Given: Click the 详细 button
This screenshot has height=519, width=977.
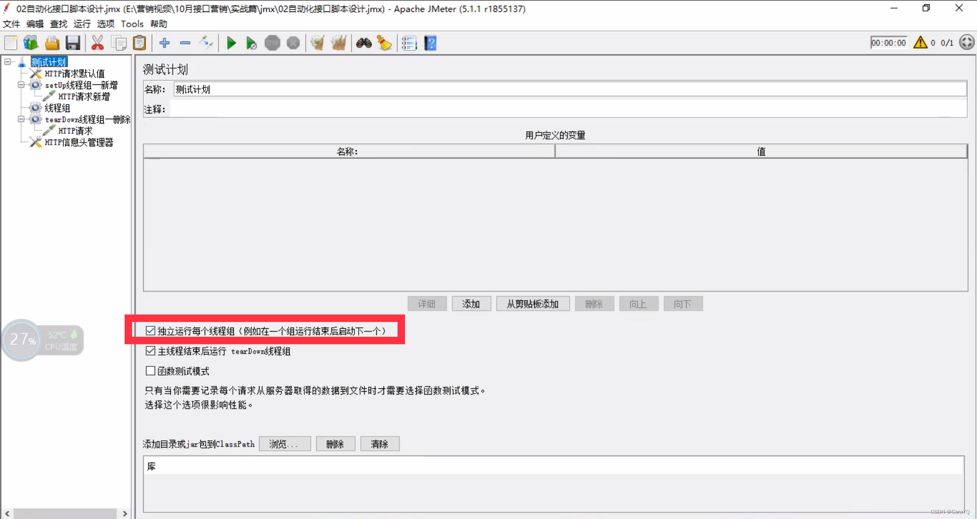Looking at the screenshot, I should point(427,304).
